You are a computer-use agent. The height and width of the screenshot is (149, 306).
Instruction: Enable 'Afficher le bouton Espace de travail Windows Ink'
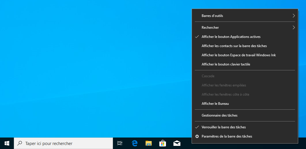[x=245, y=55]
